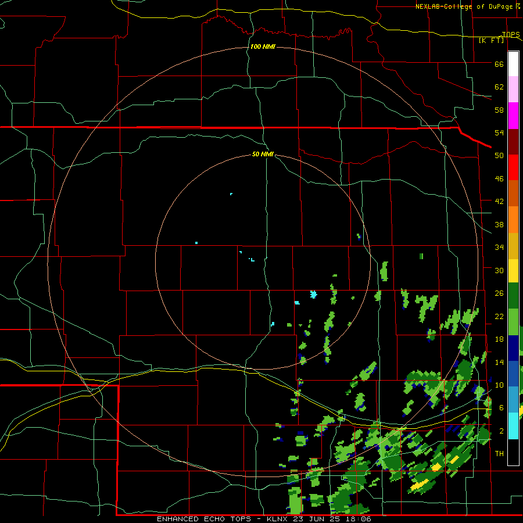Select the navy blue legend color band

click(513, 348)
